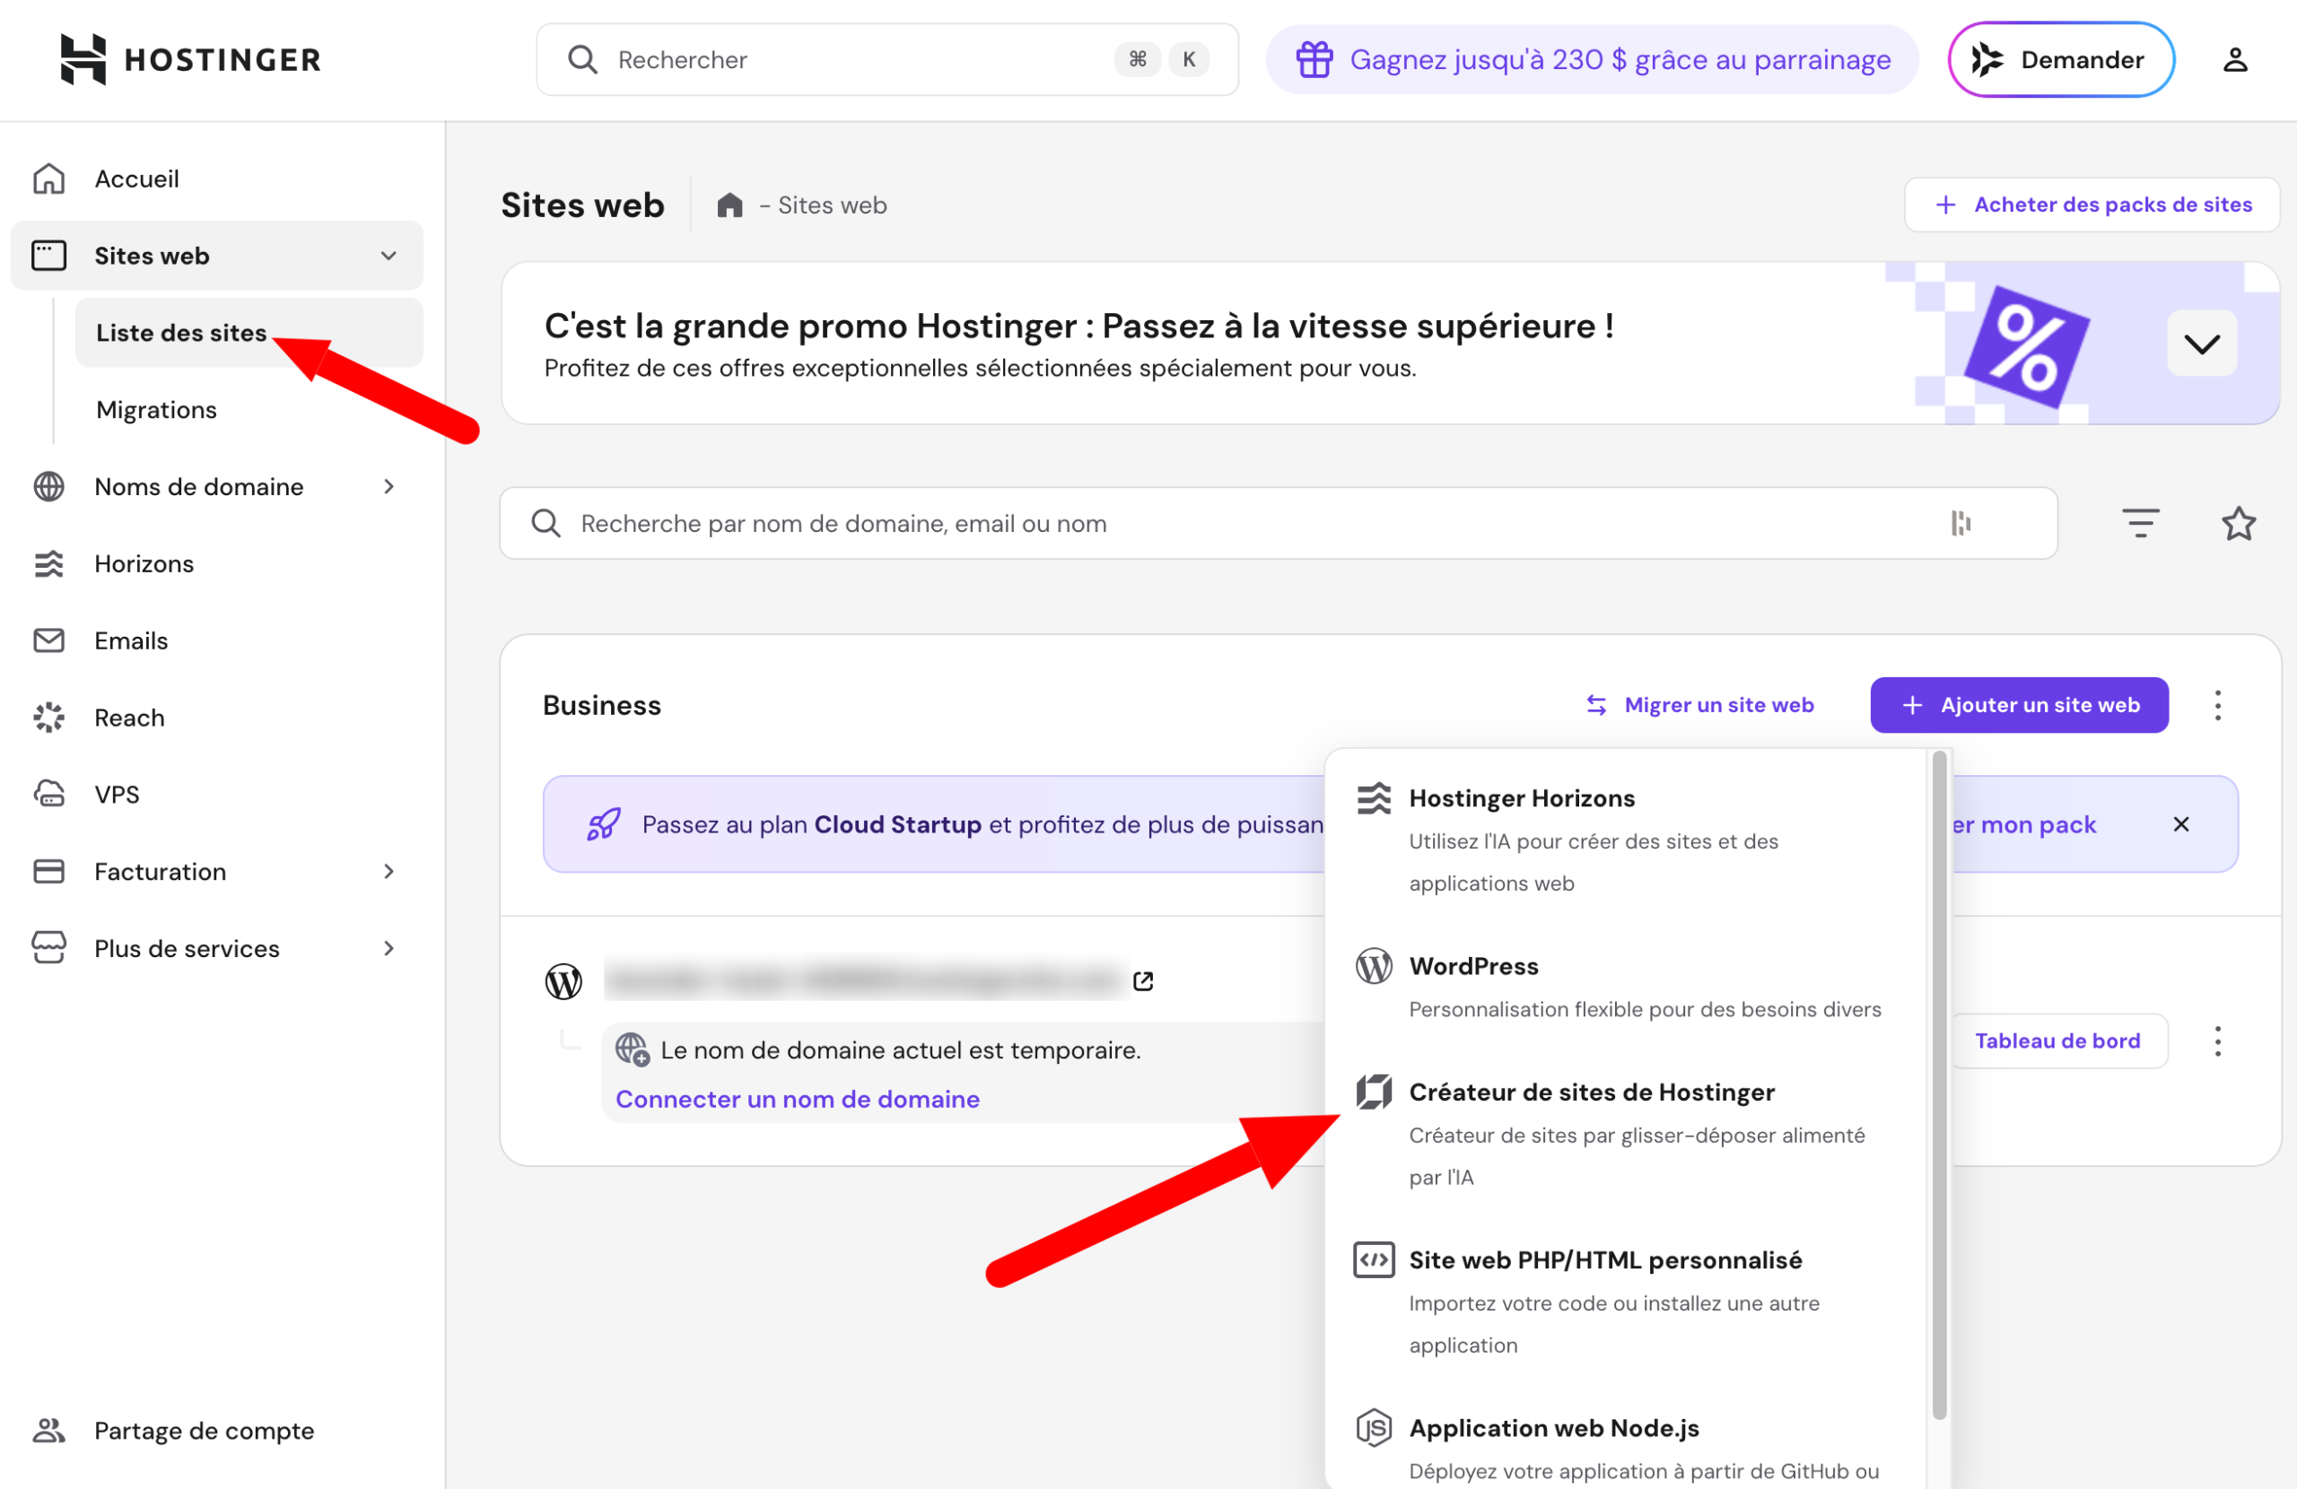
Task: Click the Node.js icon in dropdown
Action: click(1374, 1428)
